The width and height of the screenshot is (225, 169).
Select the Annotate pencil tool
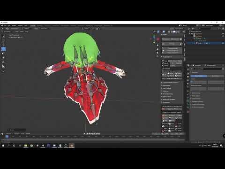coord(3,62)
